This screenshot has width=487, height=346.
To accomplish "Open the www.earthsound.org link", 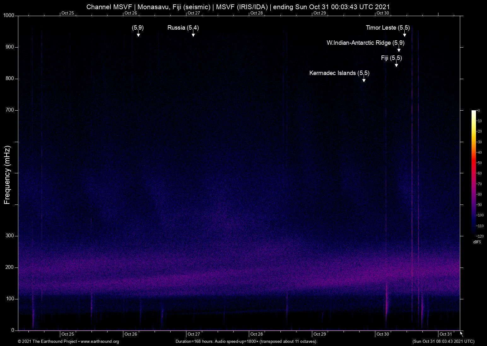I will [x=100, y=342].
